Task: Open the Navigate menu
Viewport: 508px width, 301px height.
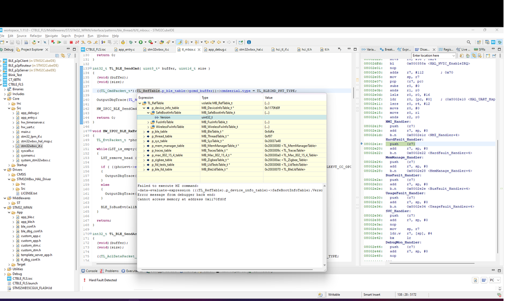Action: click(51, 36)
